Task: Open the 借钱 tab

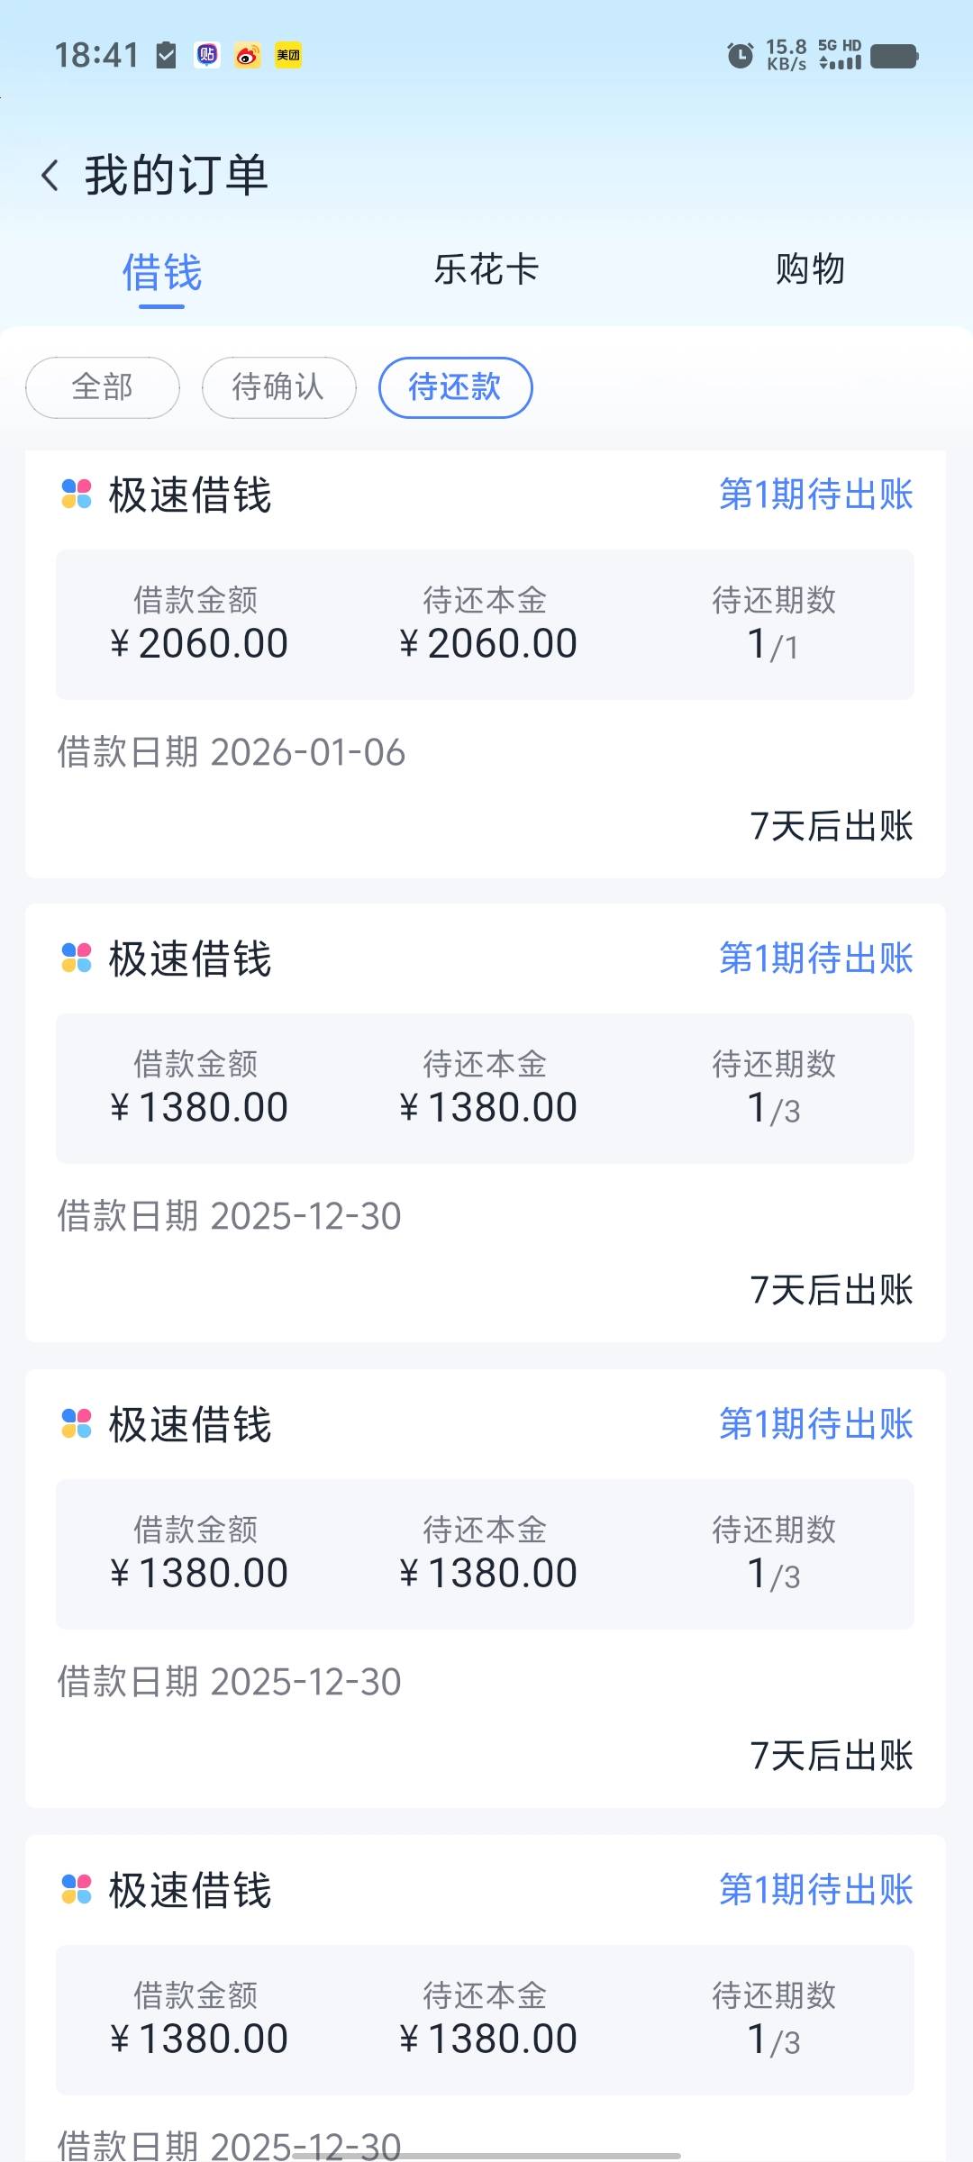Action: 162,273
